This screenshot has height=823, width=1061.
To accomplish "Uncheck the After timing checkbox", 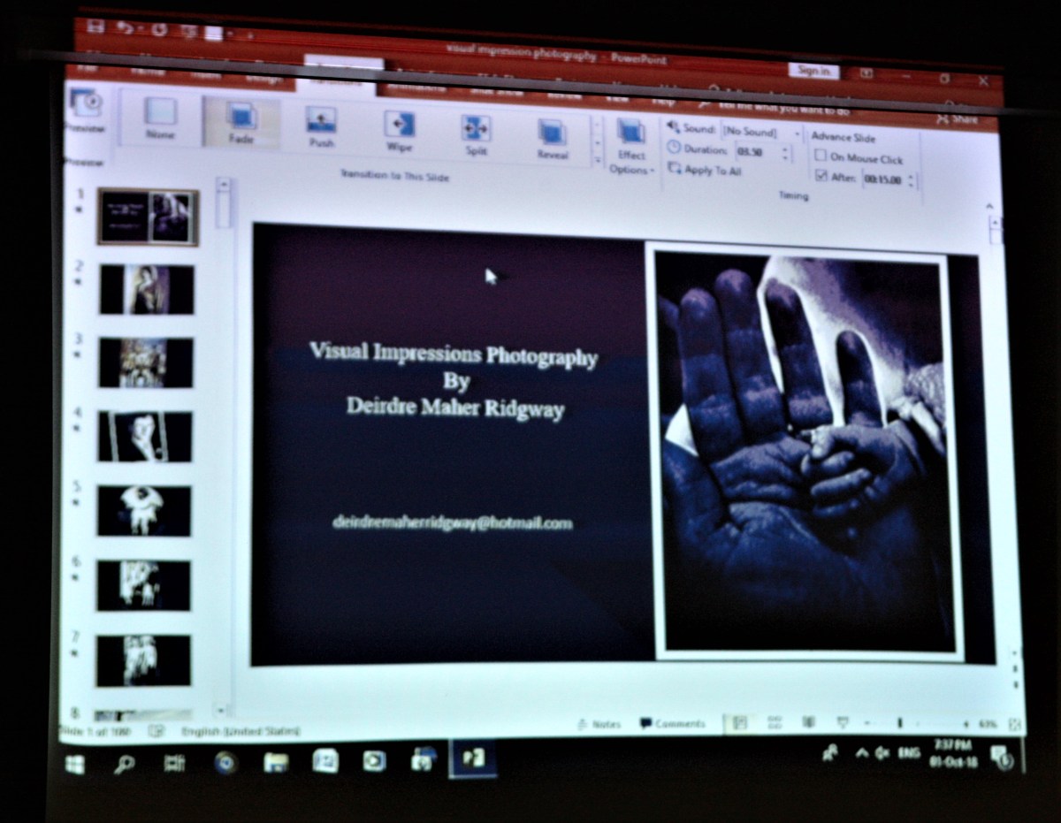I will pos(821,177).
